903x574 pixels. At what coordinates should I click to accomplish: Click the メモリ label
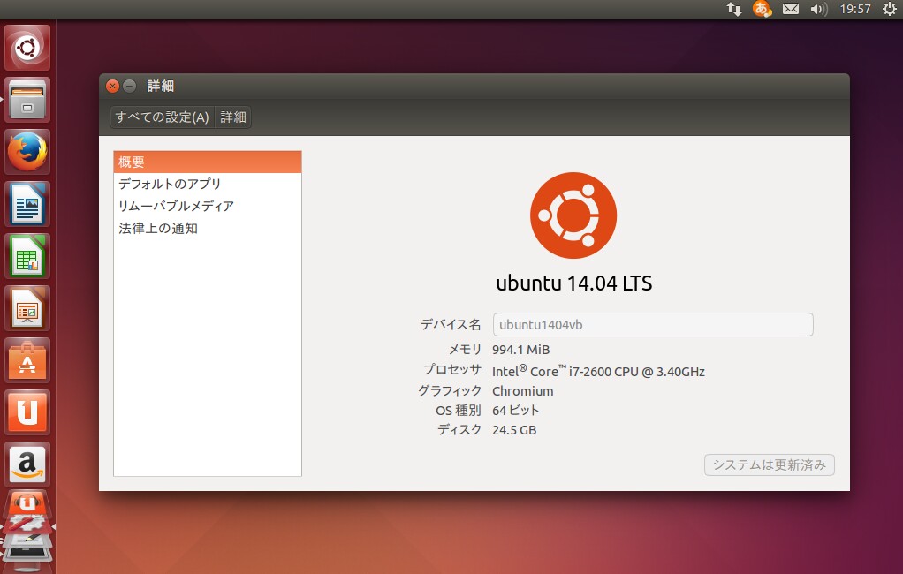click(465, 350)
